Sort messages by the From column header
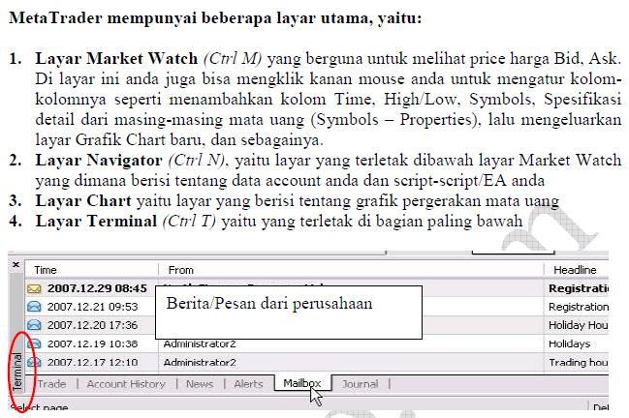The image size is (629, 418). coord(181,270)
